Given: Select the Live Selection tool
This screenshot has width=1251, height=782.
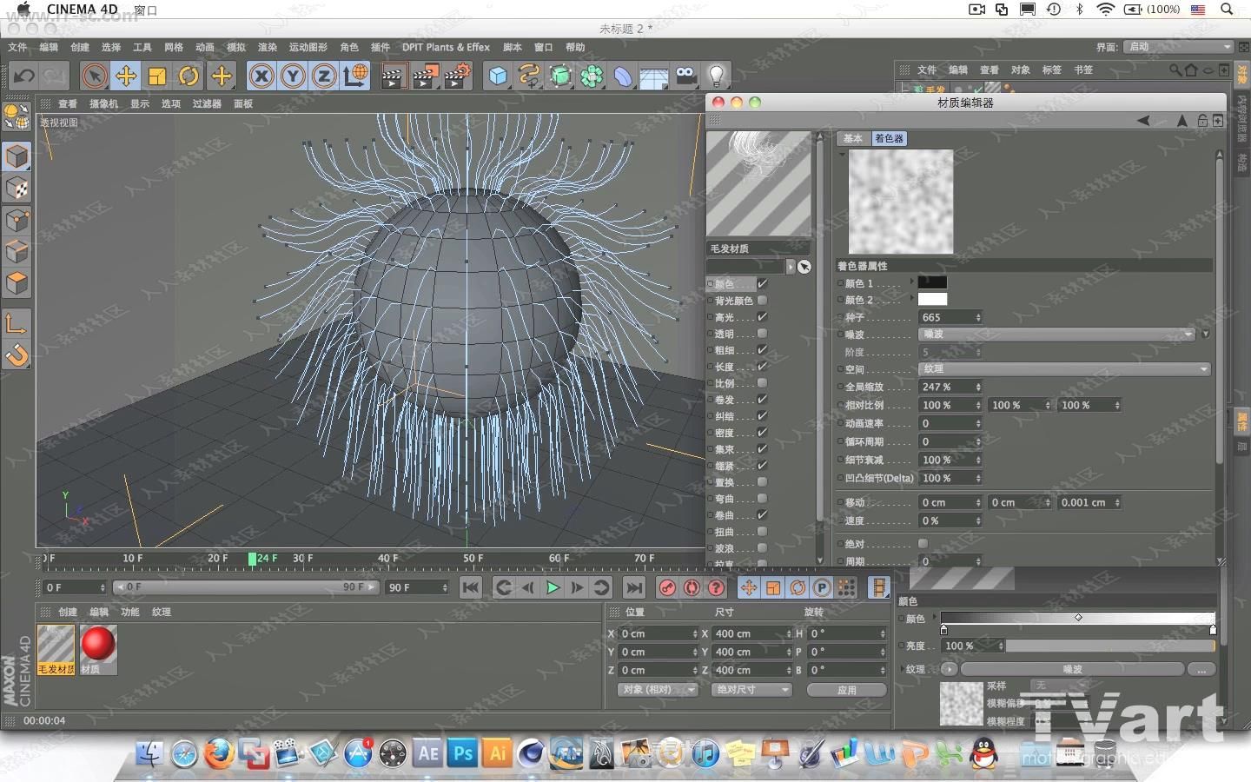Looking at the screenshot, I should [x=94, y=76].
